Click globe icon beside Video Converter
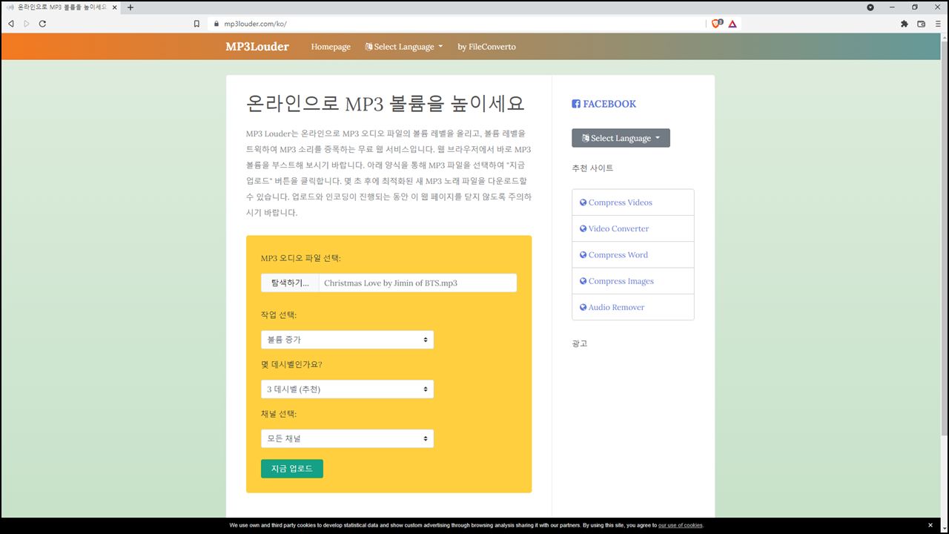Viewport: 949px width, 534px height. 583,228
